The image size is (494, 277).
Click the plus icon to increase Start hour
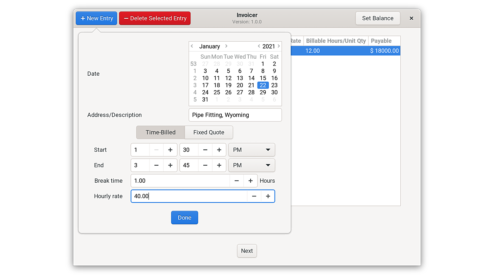170,150
